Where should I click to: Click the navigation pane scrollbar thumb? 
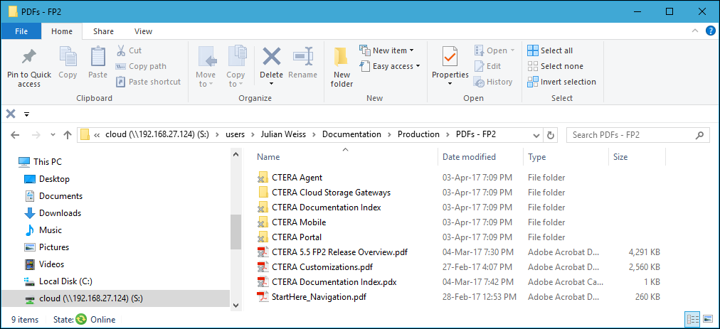(x=235, y=232)
